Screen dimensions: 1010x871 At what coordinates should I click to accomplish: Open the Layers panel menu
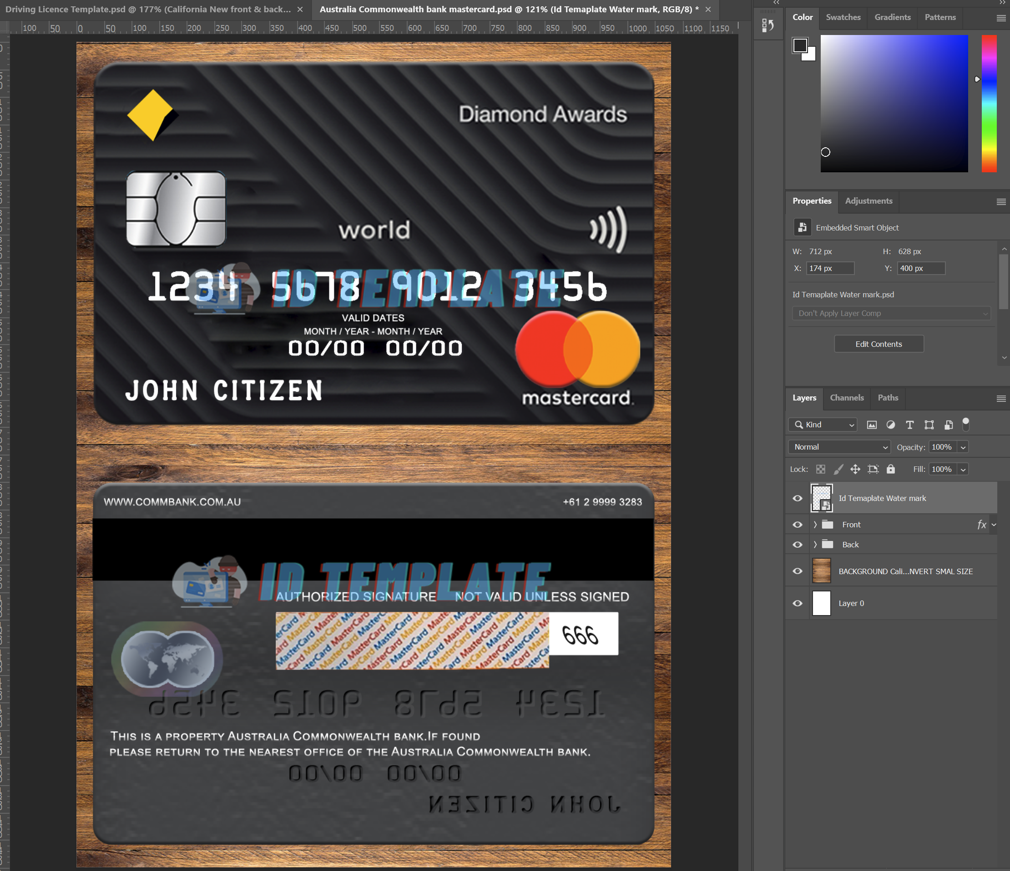tap(1001, 399)
